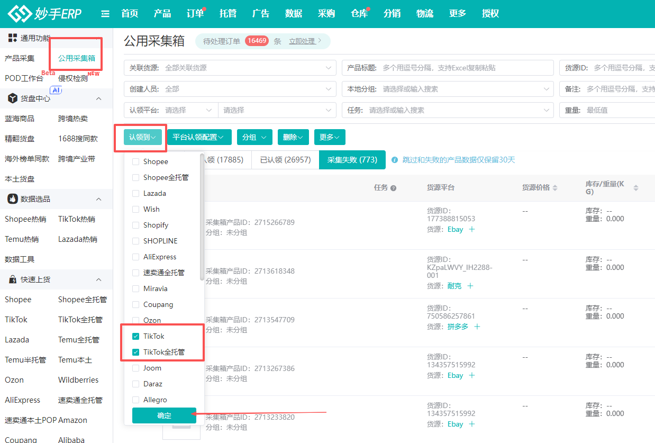Open the 认领平台 first select box
This screenshot has width=655, height=443.
tap(171, 110)
